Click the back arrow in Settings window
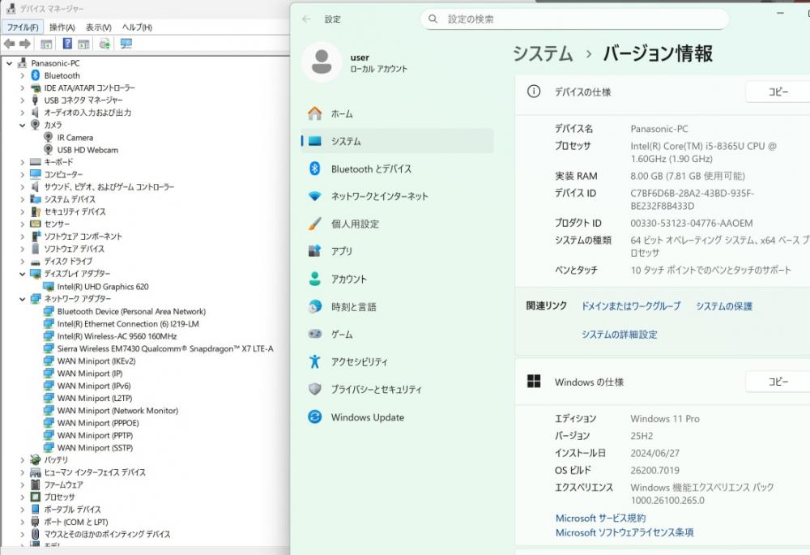 tap(306, 19)
